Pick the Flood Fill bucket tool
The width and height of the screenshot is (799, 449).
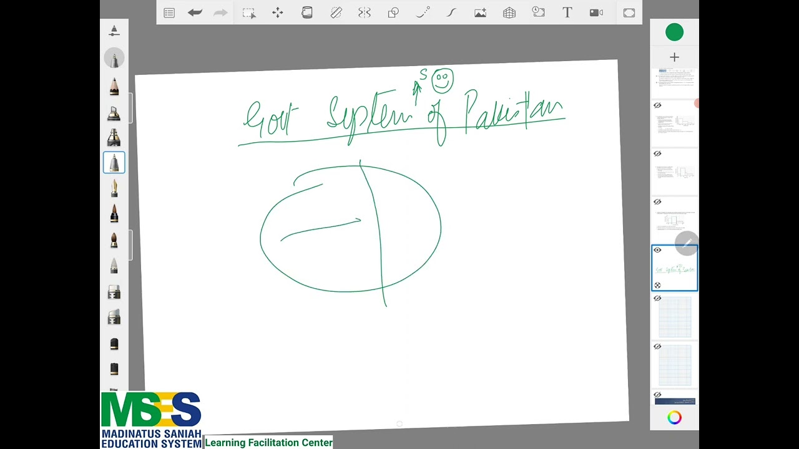307,12
